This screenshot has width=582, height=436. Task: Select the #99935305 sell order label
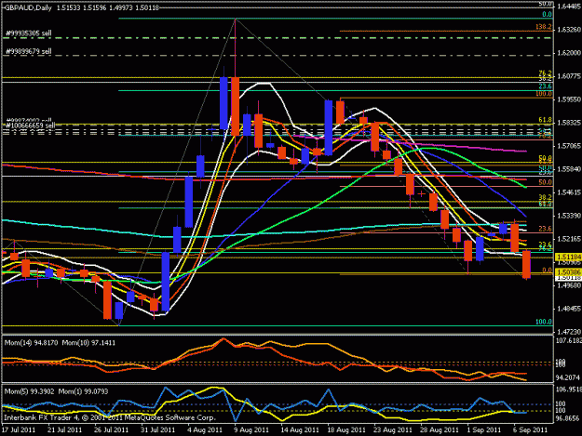click(29, 33)
